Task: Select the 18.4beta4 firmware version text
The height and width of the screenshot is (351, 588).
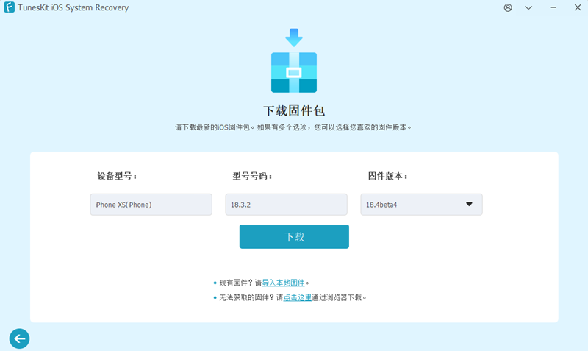Action: coord(380,205)
